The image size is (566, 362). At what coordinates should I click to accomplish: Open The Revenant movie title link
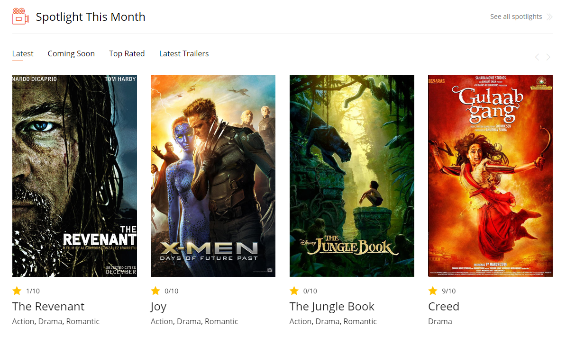[48, 307]
